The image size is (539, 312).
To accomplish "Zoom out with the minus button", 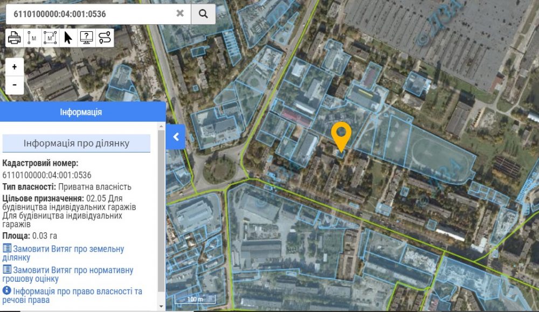I will coord(15,85).
